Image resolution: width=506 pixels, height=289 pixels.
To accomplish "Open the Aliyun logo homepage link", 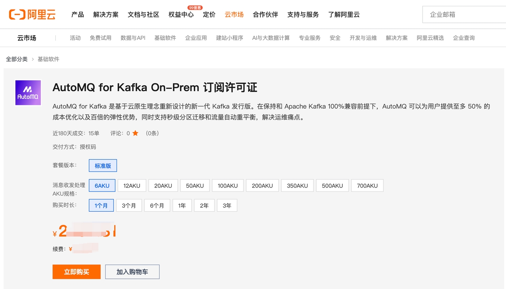I will 32,15.
